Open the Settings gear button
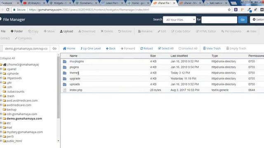264x148 pixels. click(257, 20)
